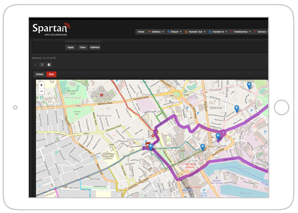This screenshot has height=213, width=298.
Task: Select results page 1
Action: pyautogui.click(x=35, y=65)
